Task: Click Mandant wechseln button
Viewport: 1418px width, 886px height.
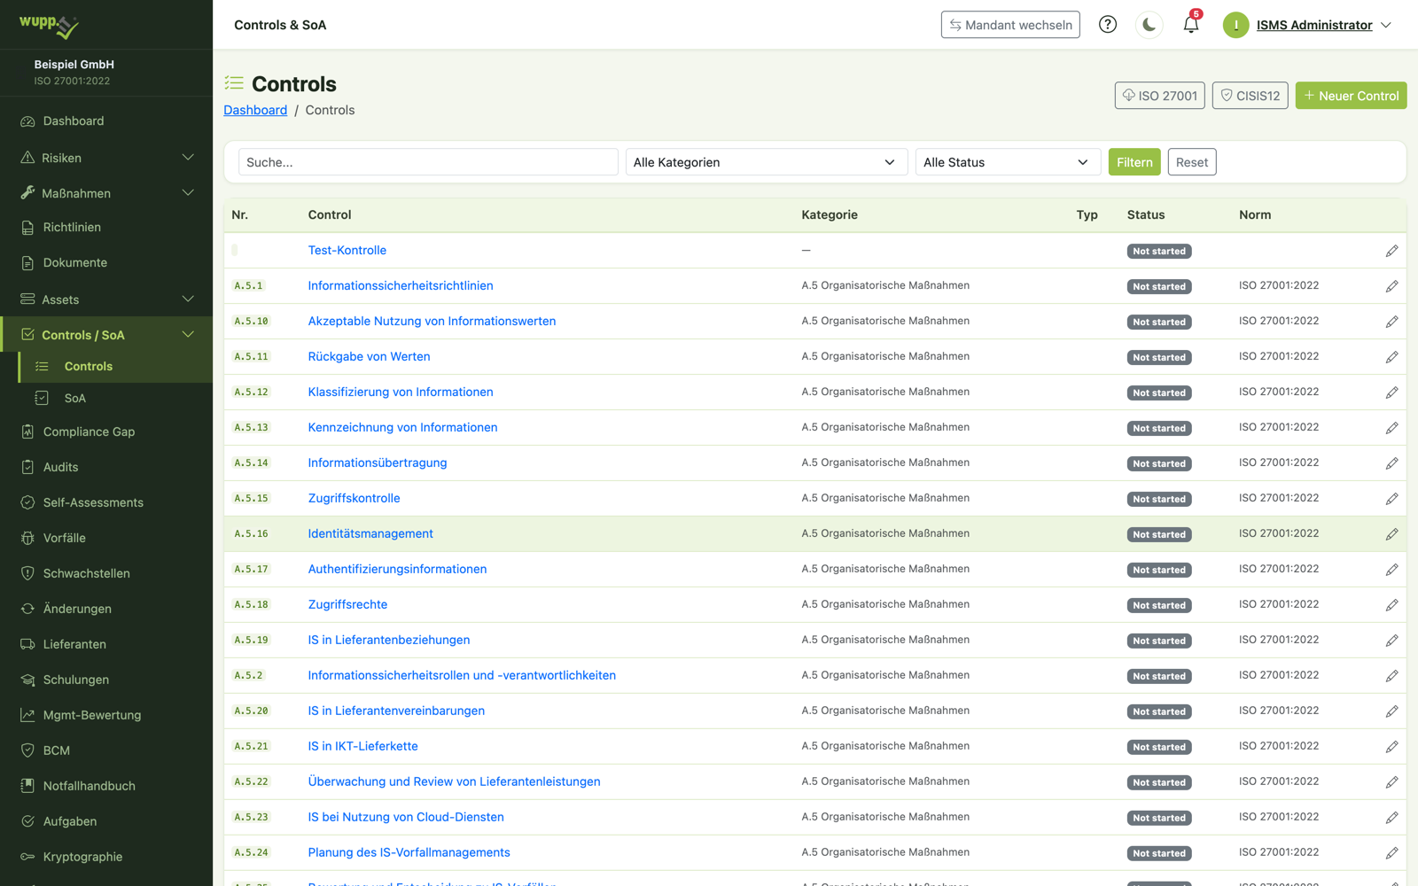Action: coord(1010,25)
